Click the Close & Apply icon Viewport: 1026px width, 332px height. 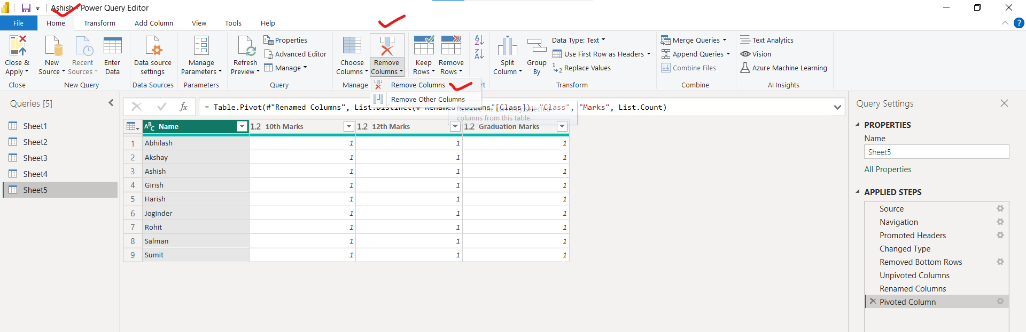pyautogui.click(x=17, y=46)
